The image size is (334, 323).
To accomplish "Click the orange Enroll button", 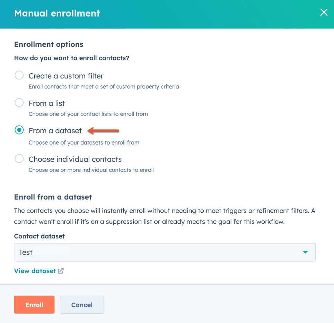I will click(x=34, y=305).
